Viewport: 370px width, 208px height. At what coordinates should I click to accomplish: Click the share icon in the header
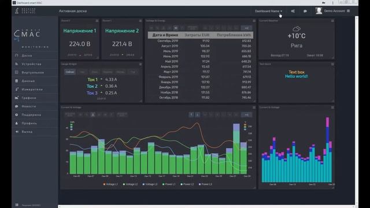(293, 11)
